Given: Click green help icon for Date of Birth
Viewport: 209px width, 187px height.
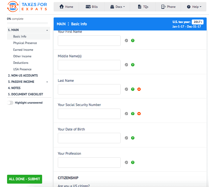Looking at the screenshot, I should 133,138.
